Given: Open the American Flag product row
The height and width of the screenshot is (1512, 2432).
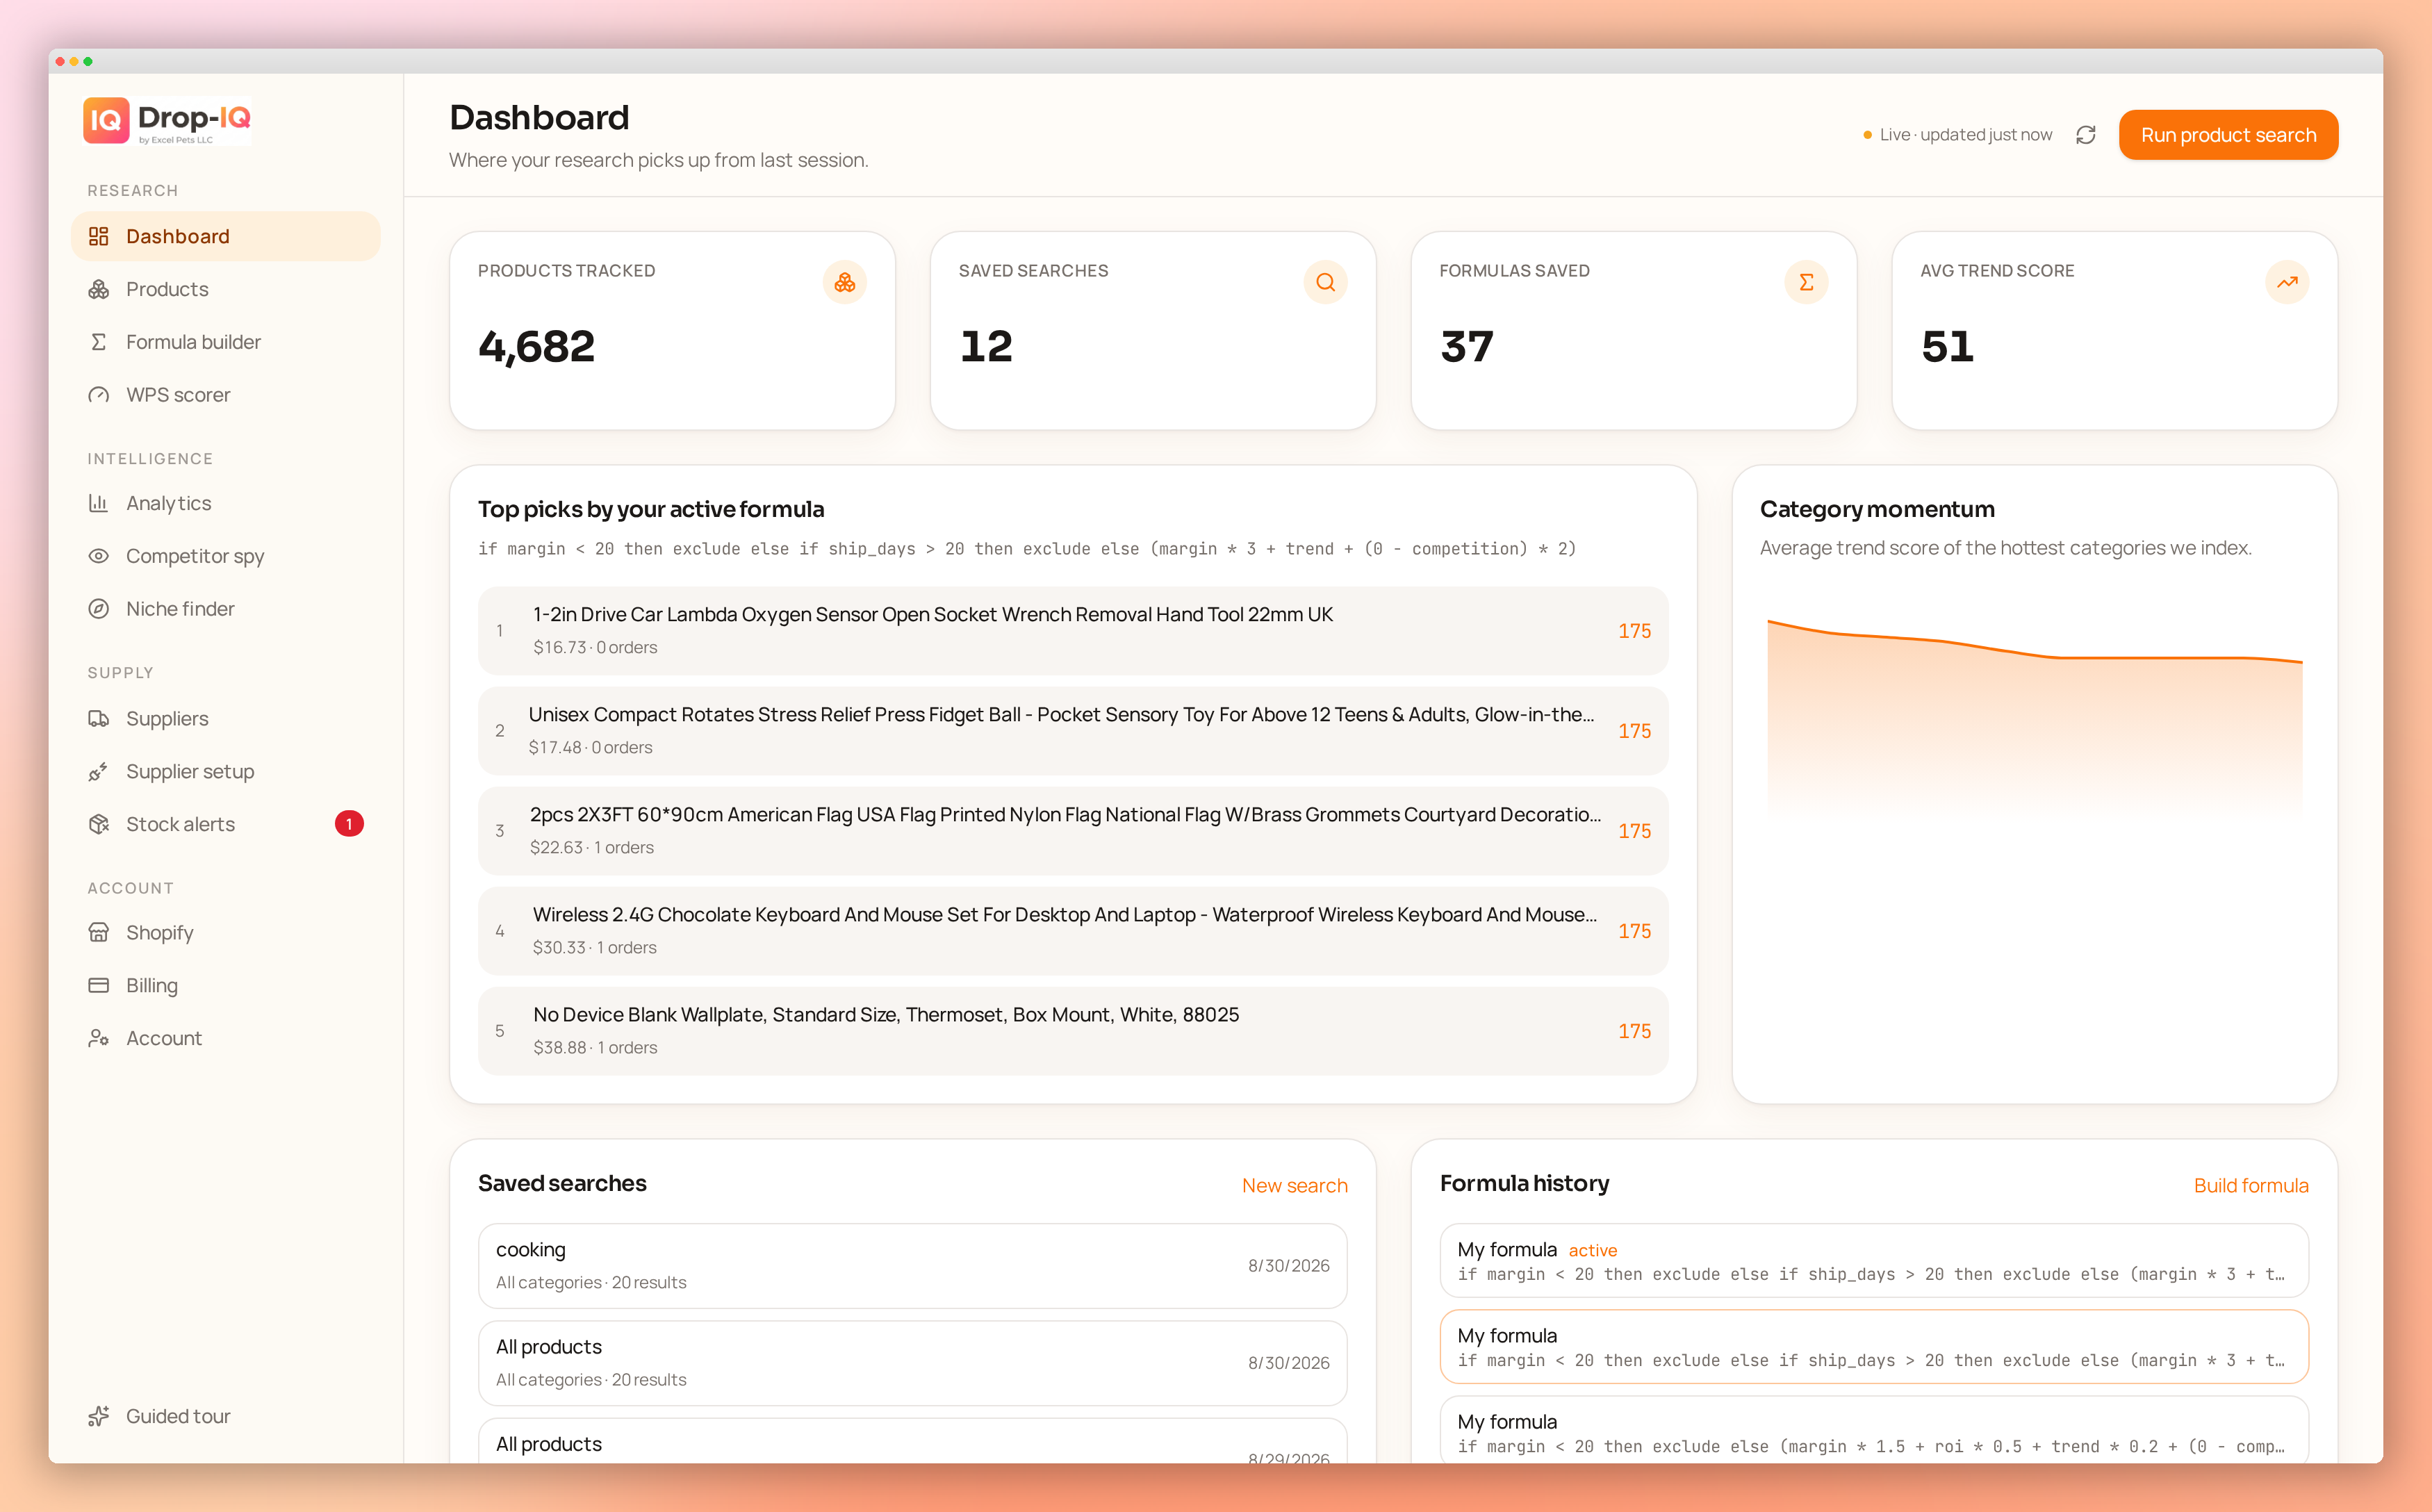Looking at the screenshot, I should pyautogui.click(x=1073, y=831).
